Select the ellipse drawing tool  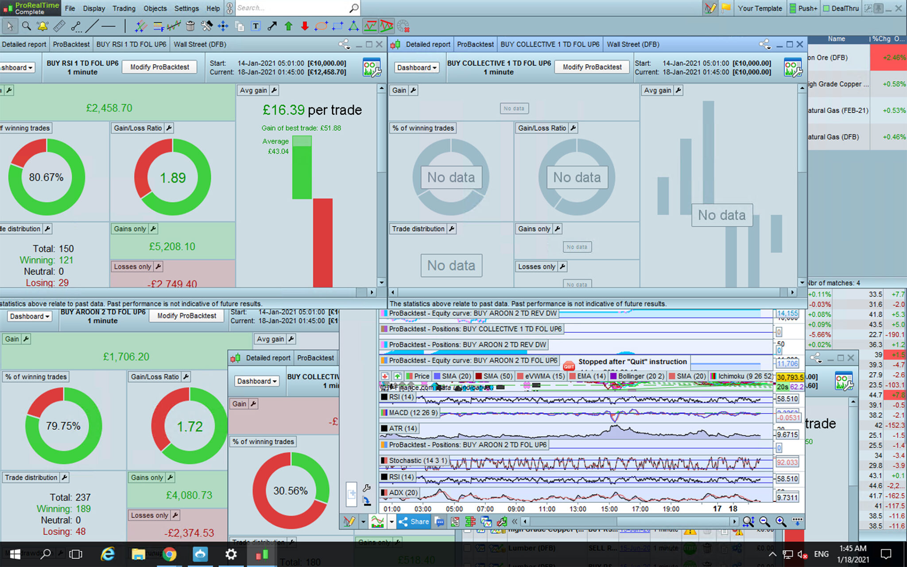(321, 26)
